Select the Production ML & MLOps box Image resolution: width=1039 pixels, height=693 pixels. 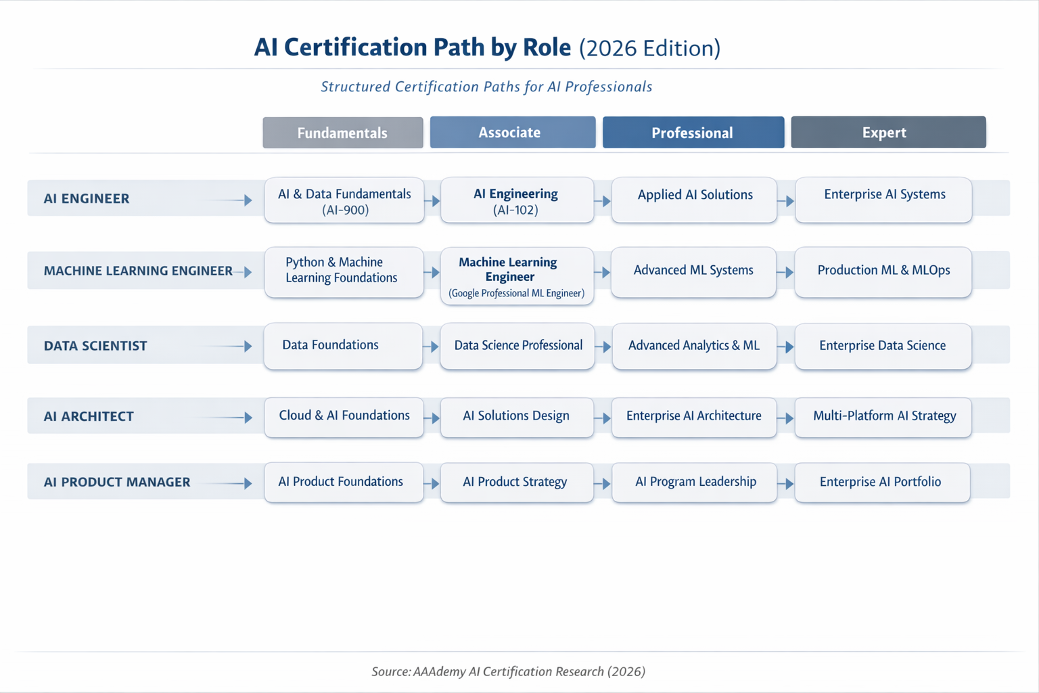(883, 271)
